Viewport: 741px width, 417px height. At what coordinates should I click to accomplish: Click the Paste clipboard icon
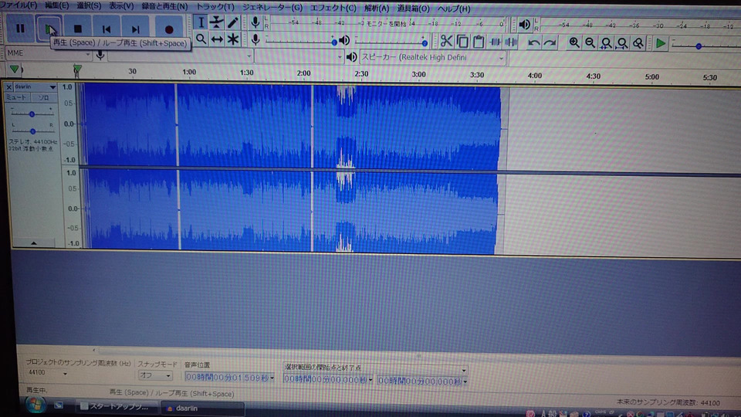point(479,42)
